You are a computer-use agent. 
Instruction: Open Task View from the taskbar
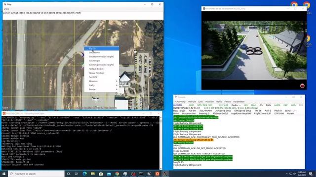tap(77, 174)
